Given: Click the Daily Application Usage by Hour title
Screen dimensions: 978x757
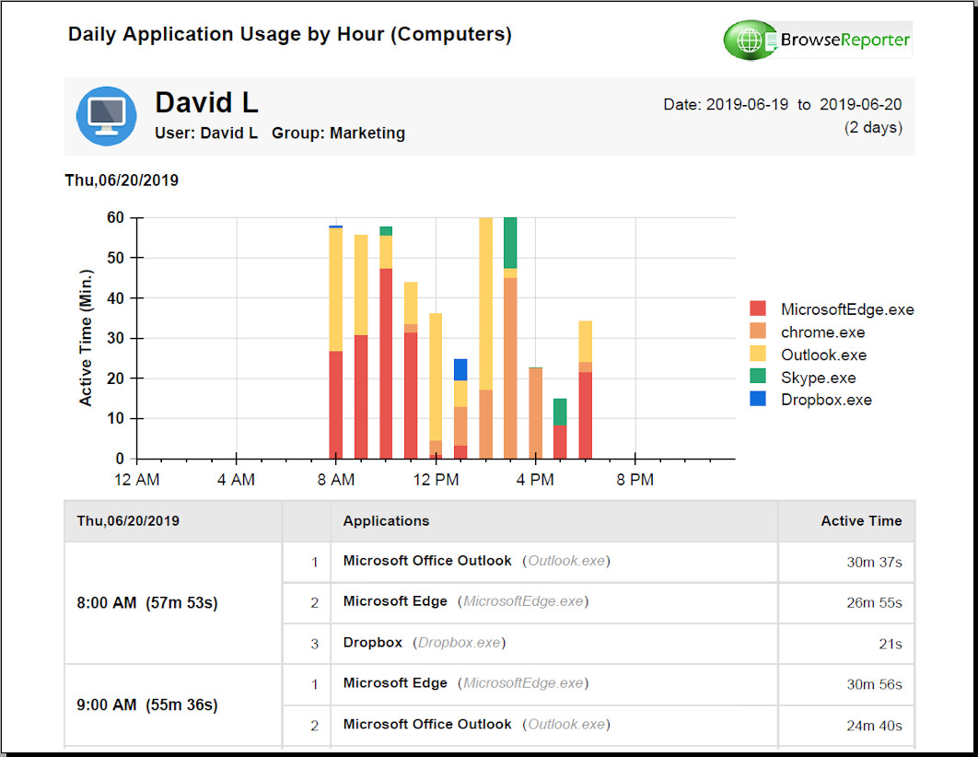Looking at the screenshot, I should click(x=289, y=35).
